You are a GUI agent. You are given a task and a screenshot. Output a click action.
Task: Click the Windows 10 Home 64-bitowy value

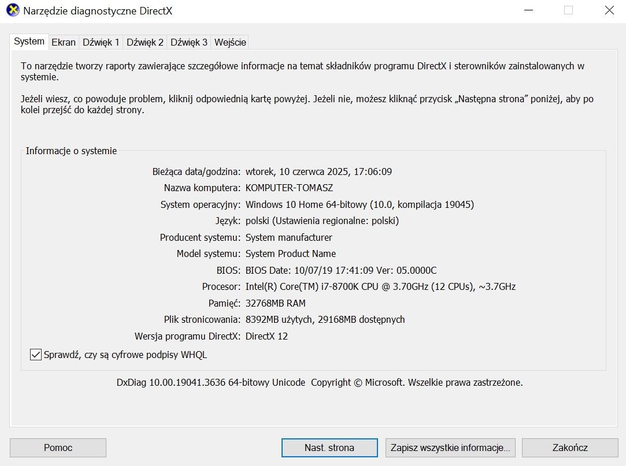coord(360,204)
